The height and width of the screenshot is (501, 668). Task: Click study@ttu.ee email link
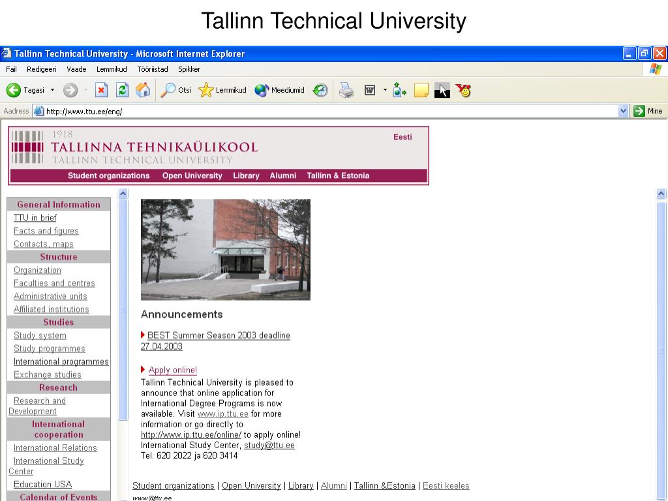pos(269,445)
